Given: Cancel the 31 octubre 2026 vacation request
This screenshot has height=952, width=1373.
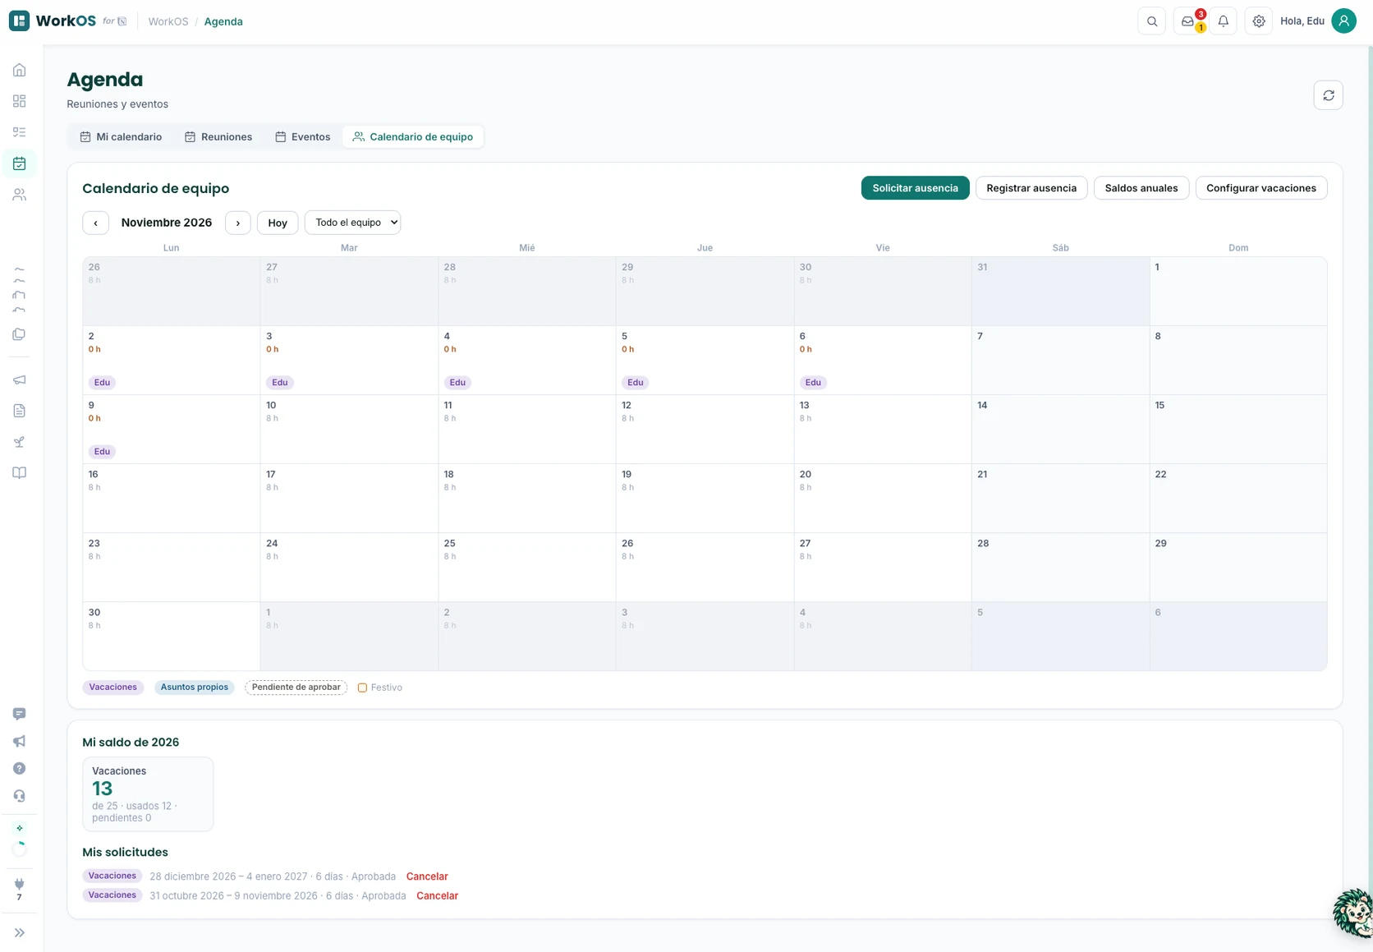Looking at the screenshot, I should pyautogui.click(x=437, y=896).
